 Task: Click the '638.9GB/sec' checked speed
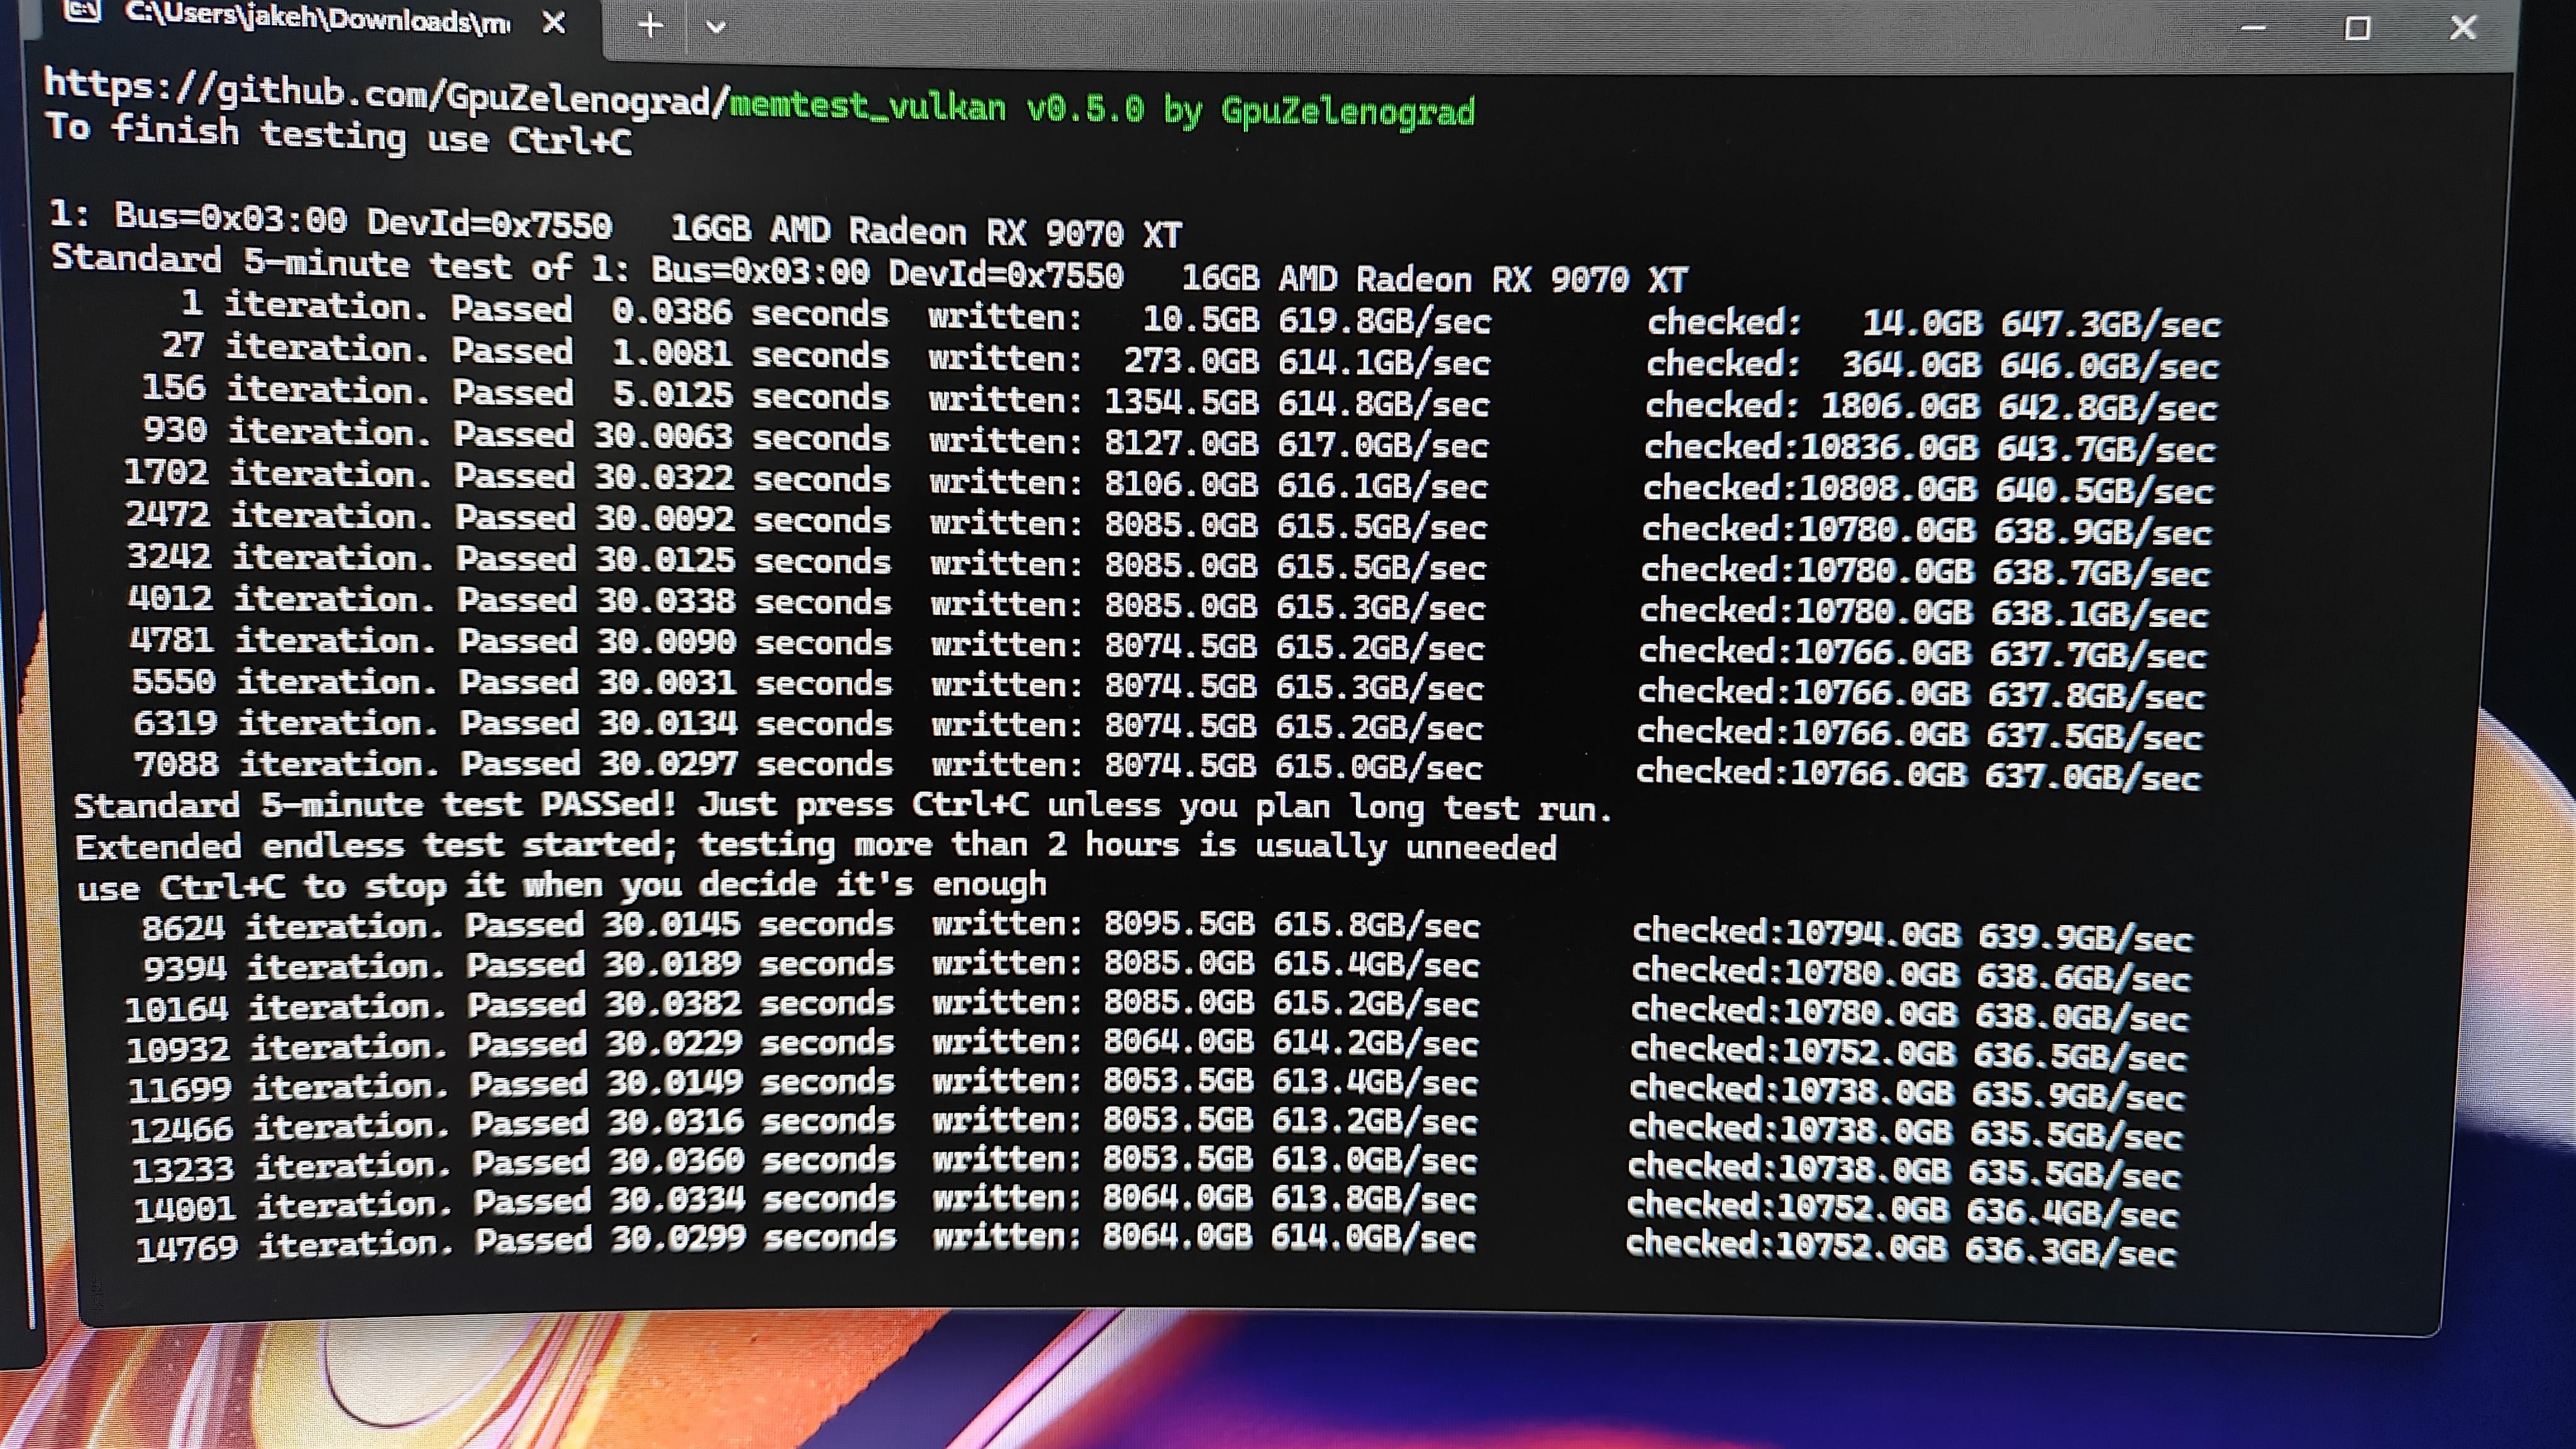(2102, 531)
